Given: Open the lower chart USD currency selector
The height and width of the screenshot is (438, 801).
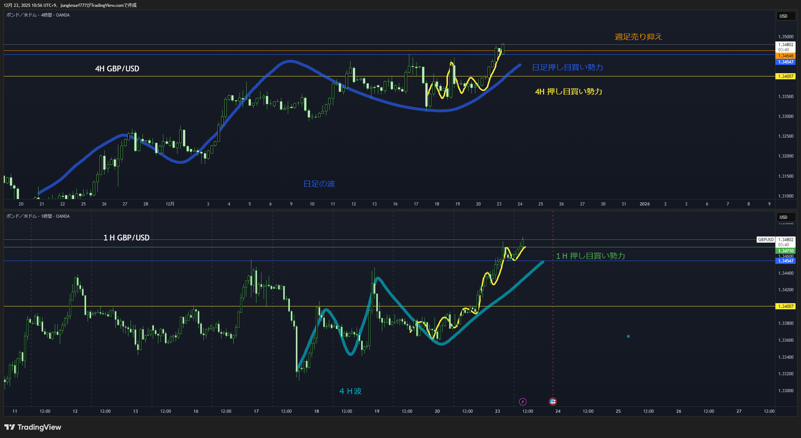Looking at the screenshot, I should click(x=785, y=217).
